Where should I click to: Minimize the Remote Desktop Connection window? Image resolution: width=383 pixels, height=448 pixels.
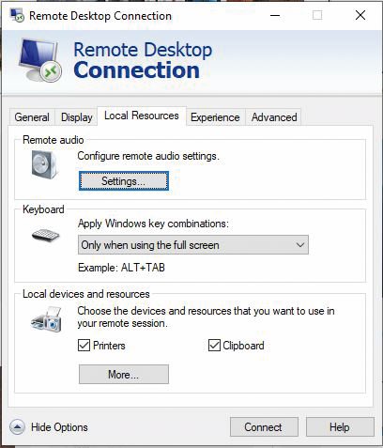(x=275, y=15)
